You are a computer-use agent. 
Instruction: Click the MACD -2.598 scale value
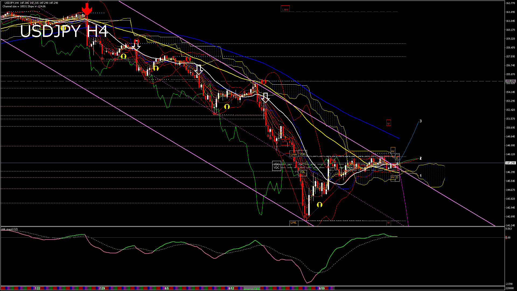(509, 284)
